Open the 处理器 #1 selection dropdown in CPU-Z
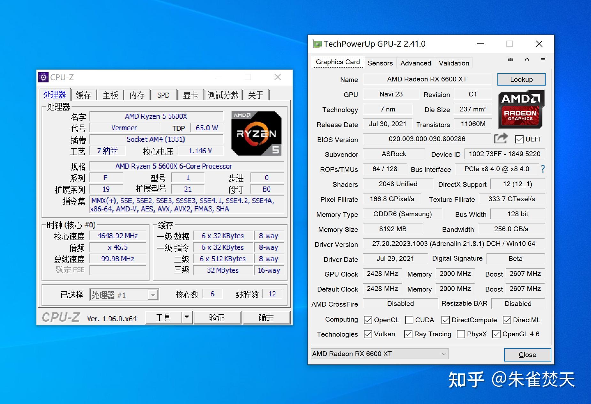591x404 pixels. tap(124, 294)
